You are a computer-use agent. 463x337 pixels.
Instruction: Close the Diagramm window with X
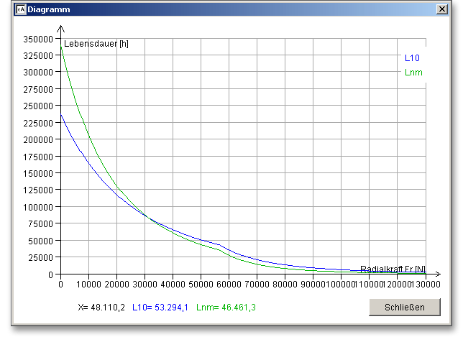pyautogui.click(x=441, y=9)
